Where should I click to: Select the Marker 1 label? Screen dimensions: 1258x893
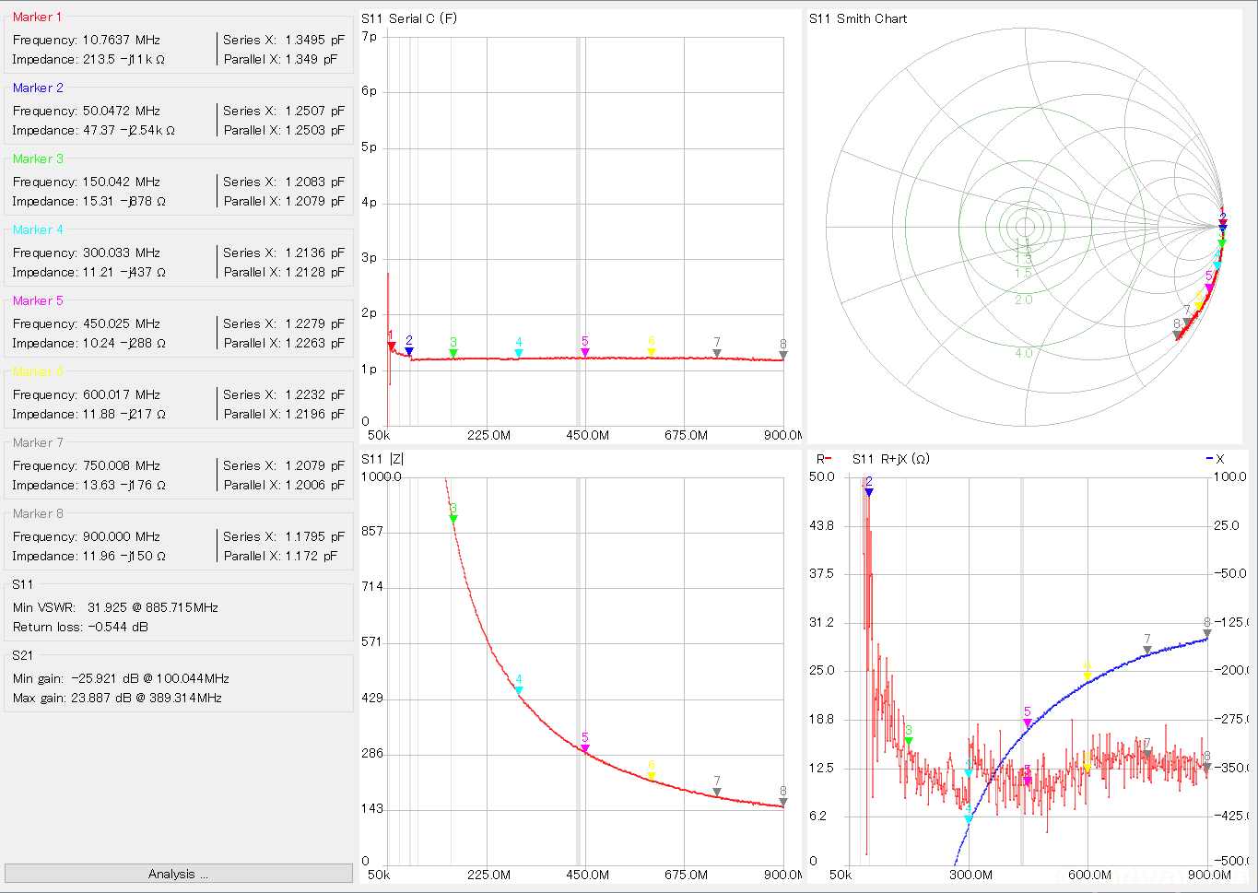38,17
